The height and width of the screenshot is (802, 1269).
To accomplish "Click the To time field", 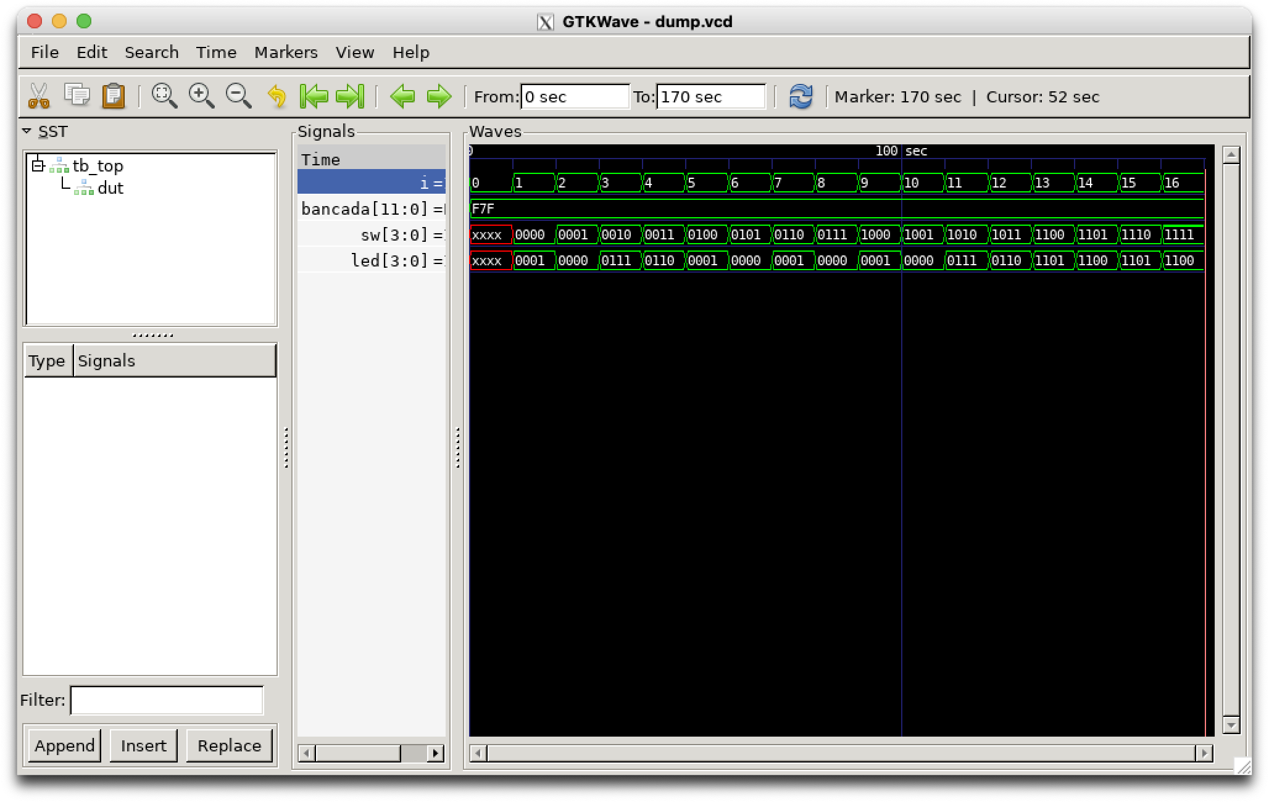I will pyautogui.click(x=710, y=97).
